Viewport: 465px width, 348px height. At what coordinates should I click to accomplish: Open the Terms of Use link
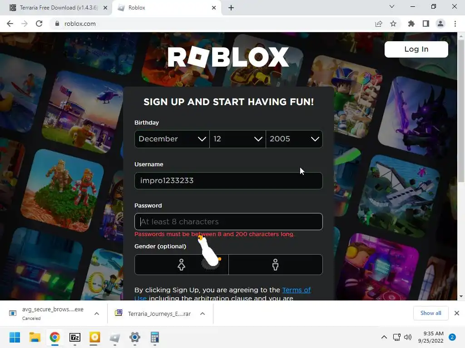[296, 290]
